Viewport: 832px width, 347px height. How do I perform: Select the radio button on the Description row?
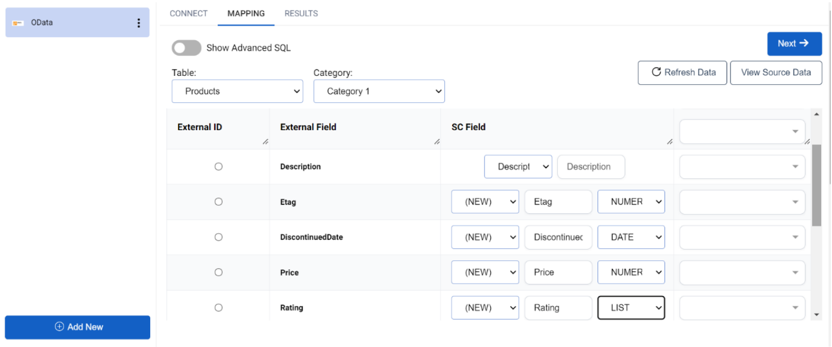pos(218,166)
